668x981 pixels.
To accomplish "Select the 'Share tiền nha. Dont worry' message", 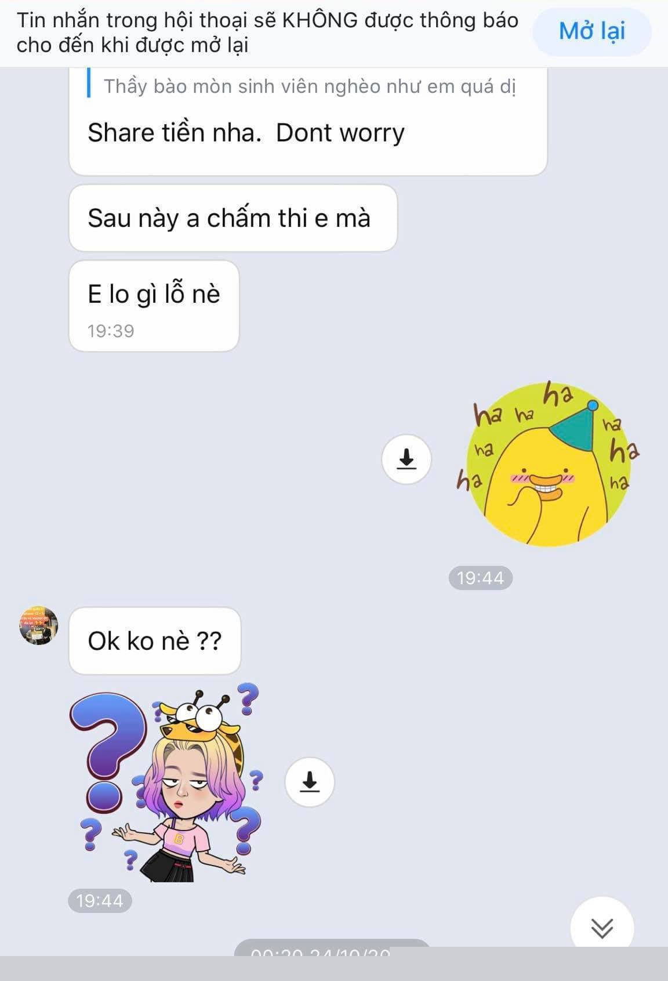I will click(246, 133).
